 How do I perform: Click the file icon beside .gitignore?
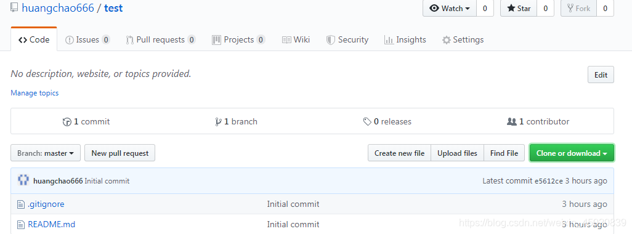coord(20,204)
